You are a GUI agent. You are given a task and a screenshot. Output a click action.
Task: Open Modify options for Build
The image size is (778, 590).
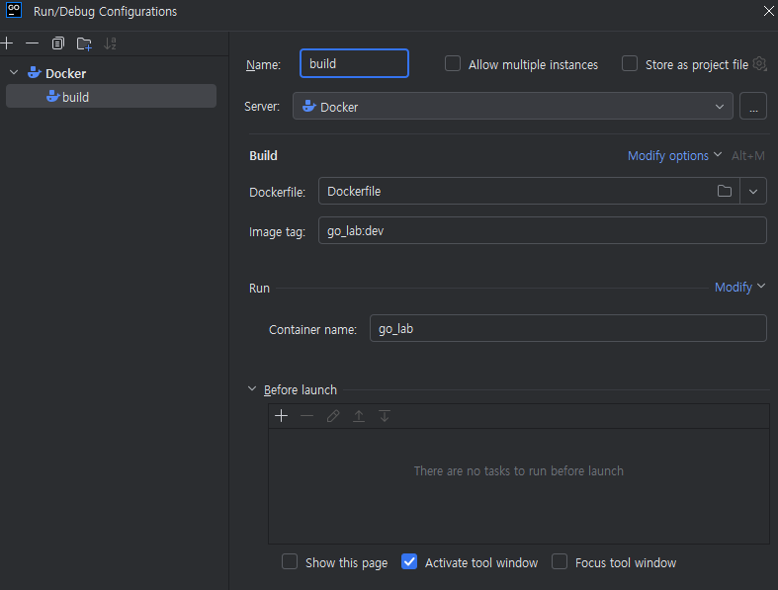point(674,155)
